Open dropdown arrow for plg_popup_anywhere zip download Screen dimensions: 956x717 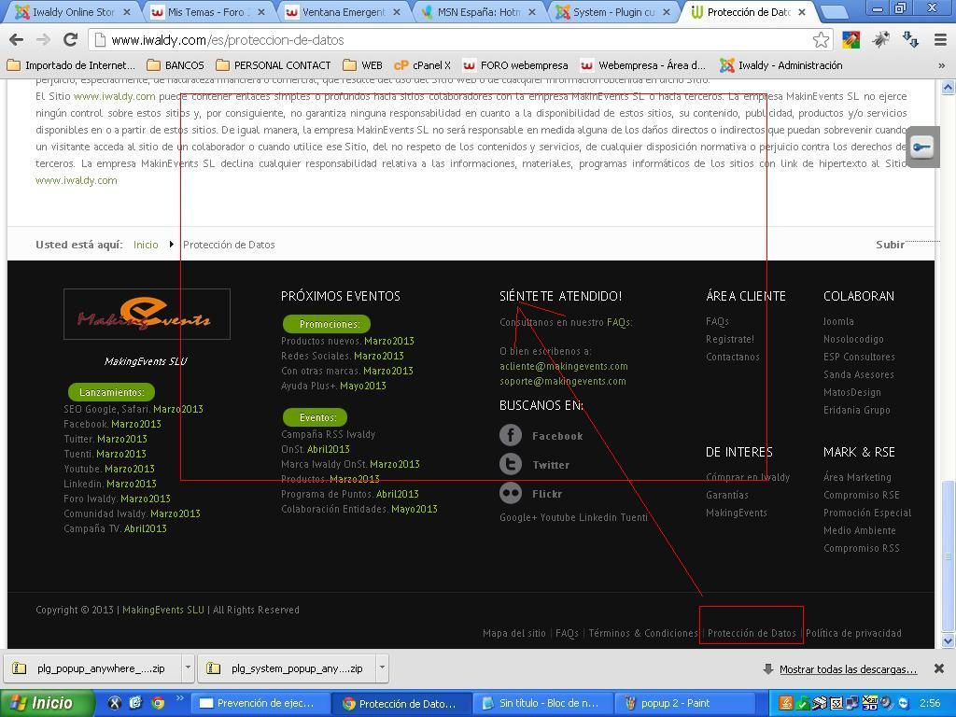(188, 668)
